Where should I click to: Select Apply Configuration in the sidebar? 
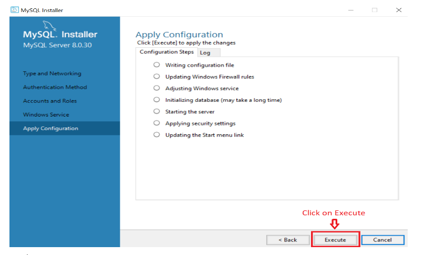coord(65,129)
